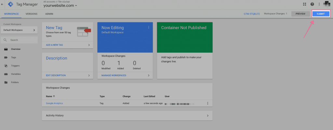The width and height of the screenshot is (333, 130).
Task: Open the header three-dot menu
Action: 319,4
